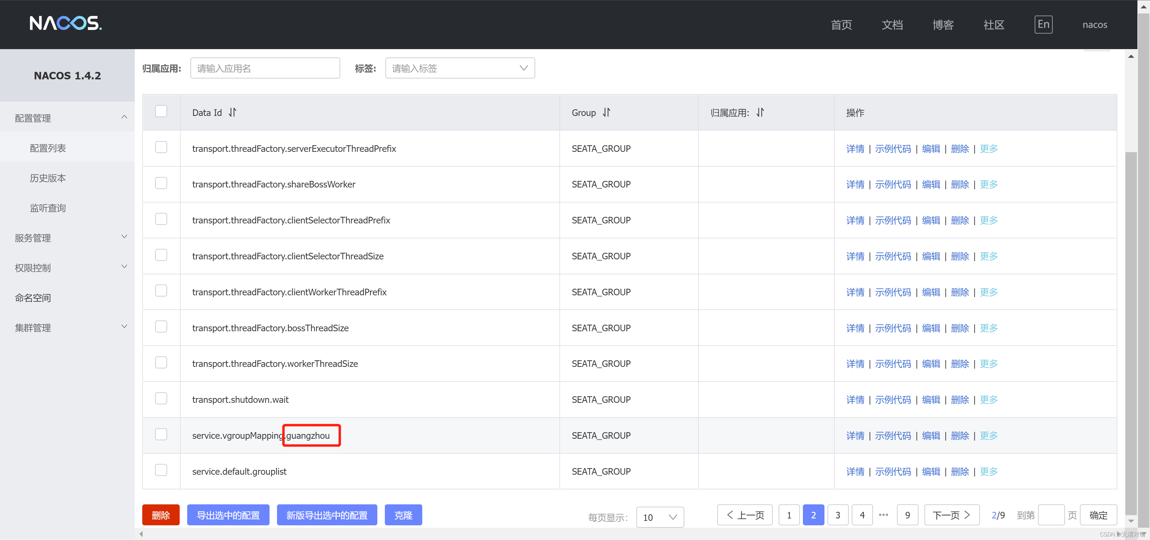
Task: Check clientWorkerThreadPrefix row checkbox
Action: (161, 291)
